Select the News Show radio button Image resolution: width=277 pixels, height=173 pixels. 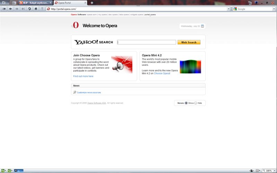coord(186,103)
